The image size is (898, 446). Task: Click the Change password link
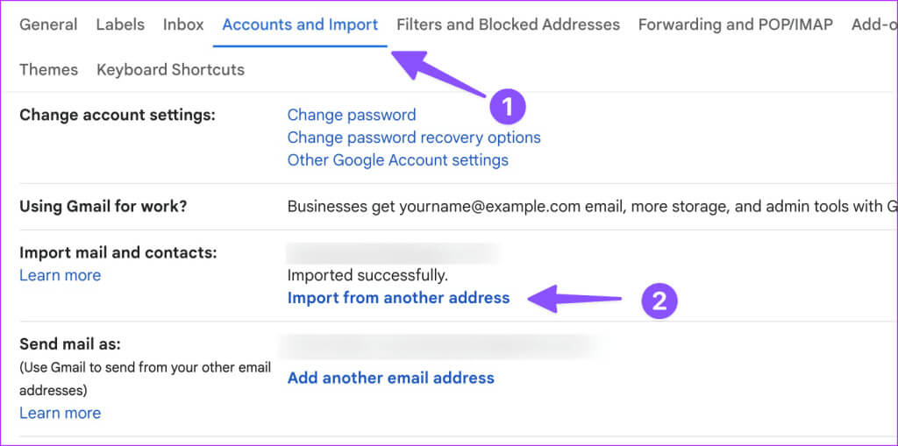[x=352, y=115]
